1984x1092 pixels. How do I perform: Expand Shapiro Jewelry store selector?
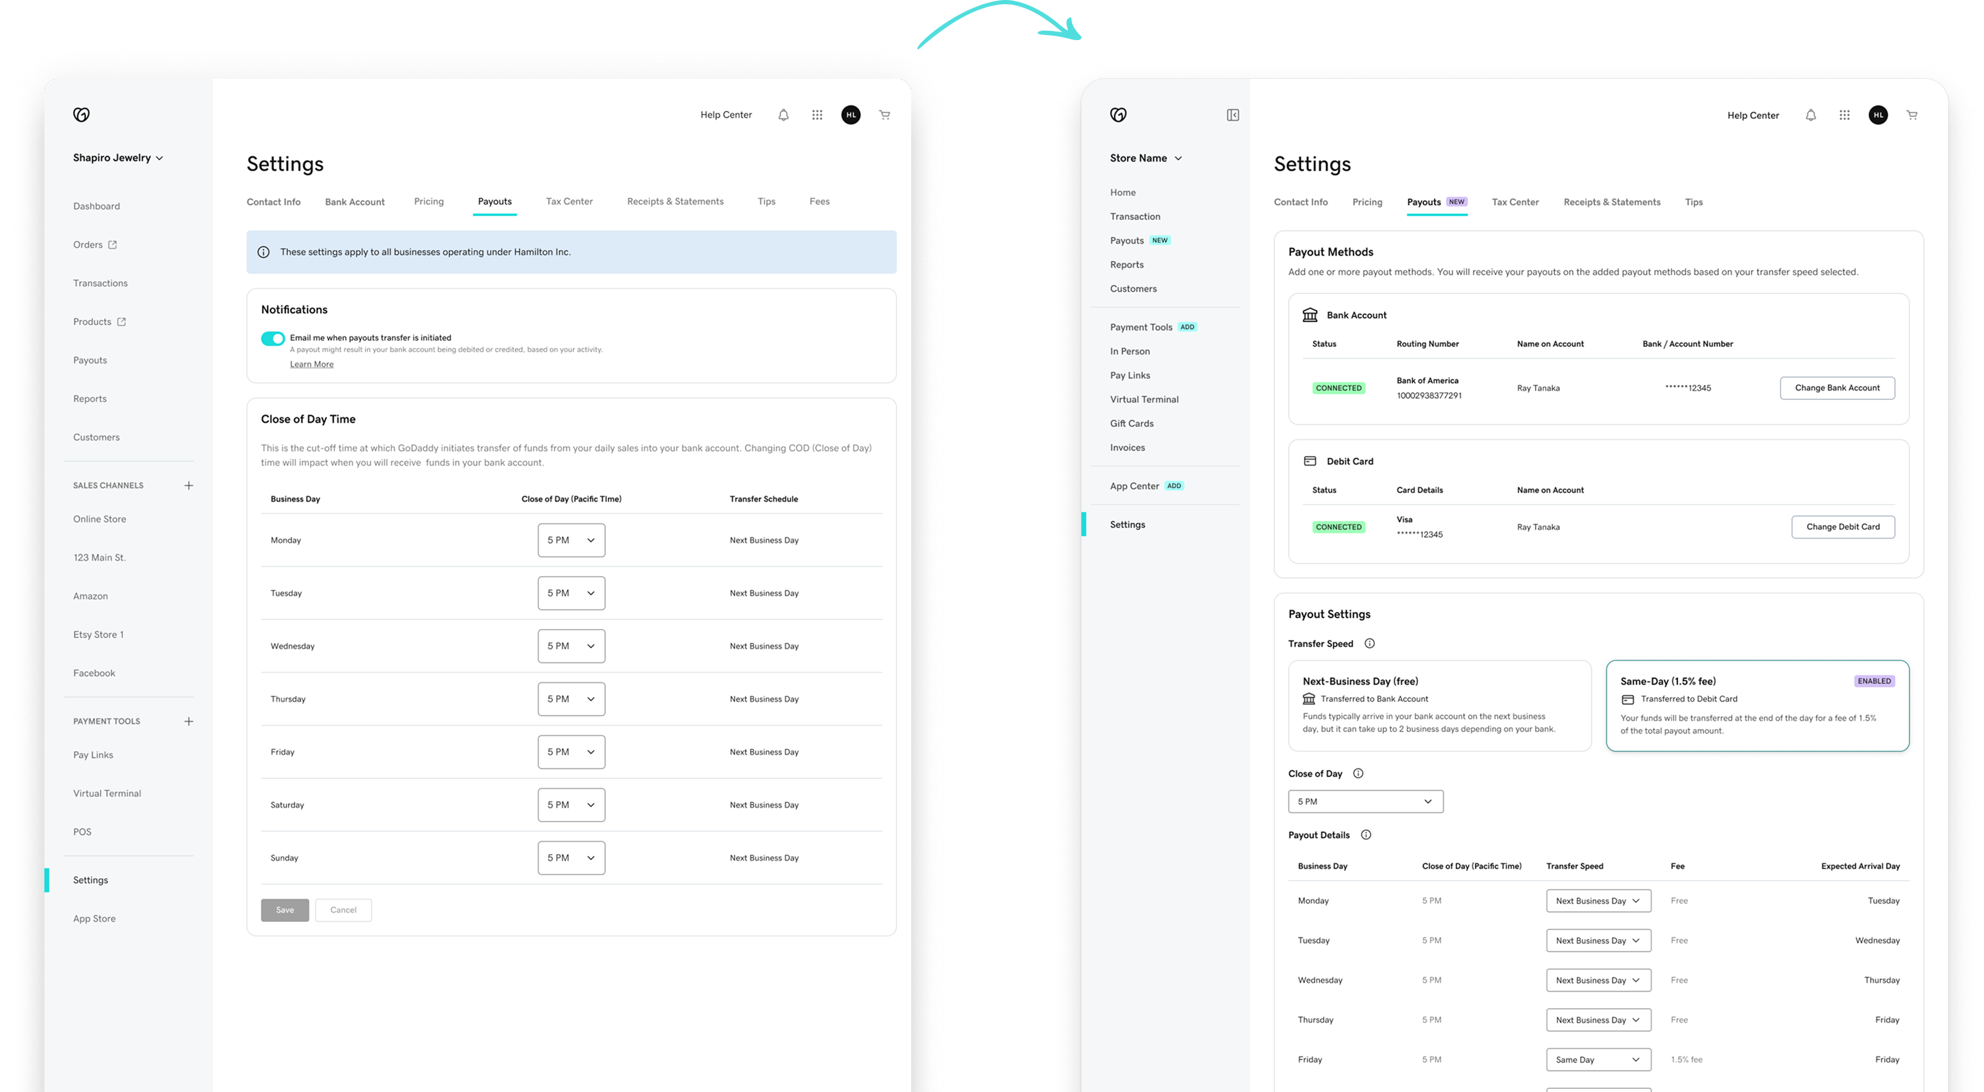[x=118, y=158]
